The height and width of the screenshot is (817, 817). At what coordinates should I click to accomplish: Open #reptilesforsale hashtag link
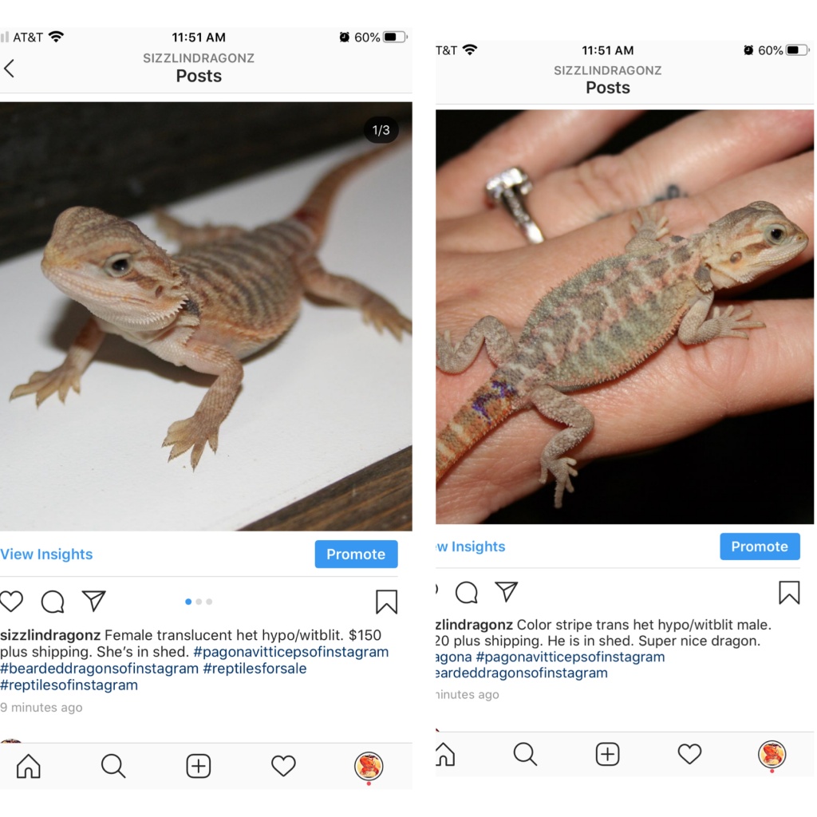coord(255,669)
